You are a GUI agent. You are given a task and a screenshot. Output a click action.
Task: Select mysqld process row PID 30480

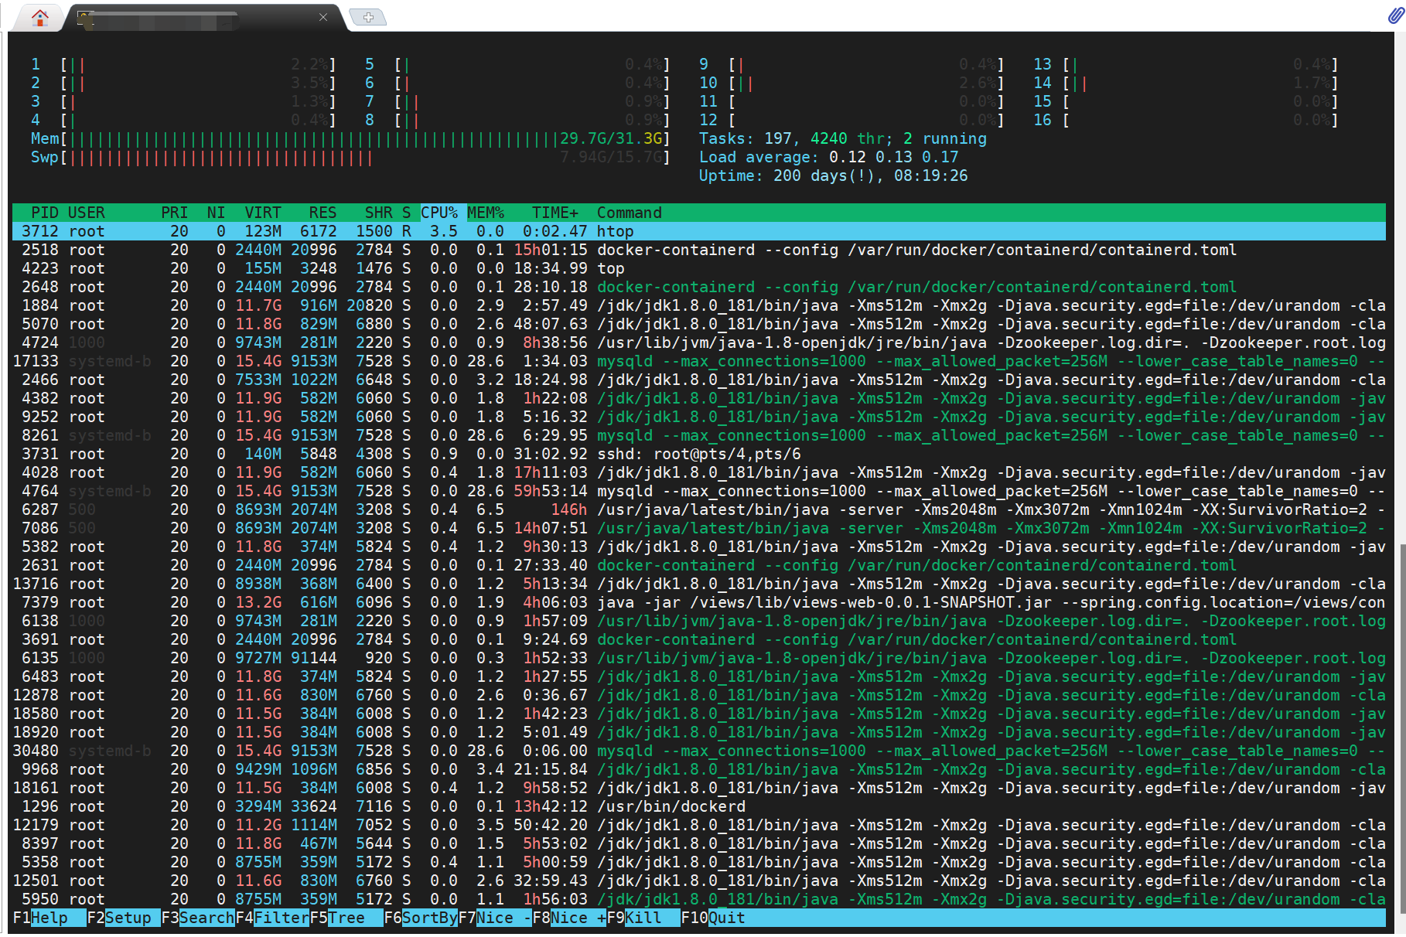699,751
